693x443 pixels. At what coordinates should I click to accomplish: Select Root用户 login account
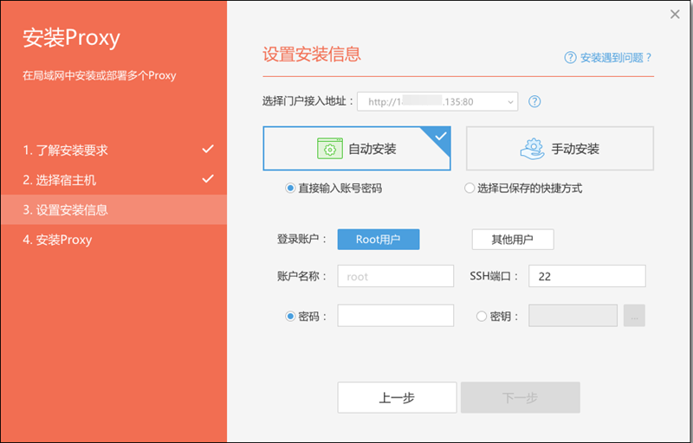(x=378, y=240)
